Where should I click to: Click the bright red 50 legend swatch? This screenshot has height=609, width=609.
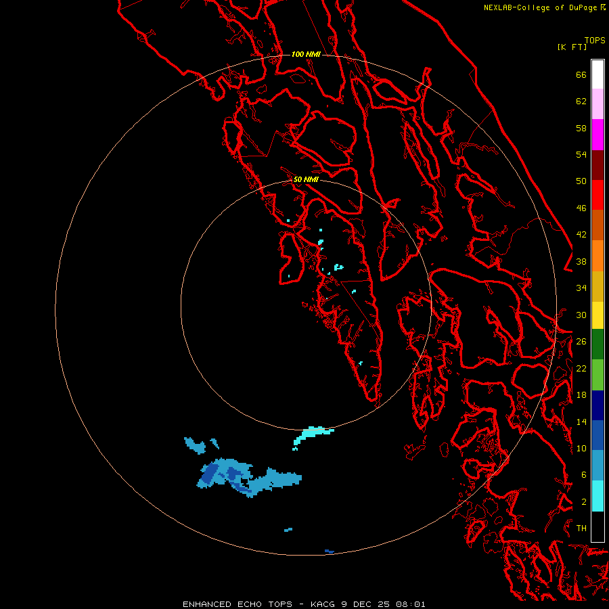[597, 195]
